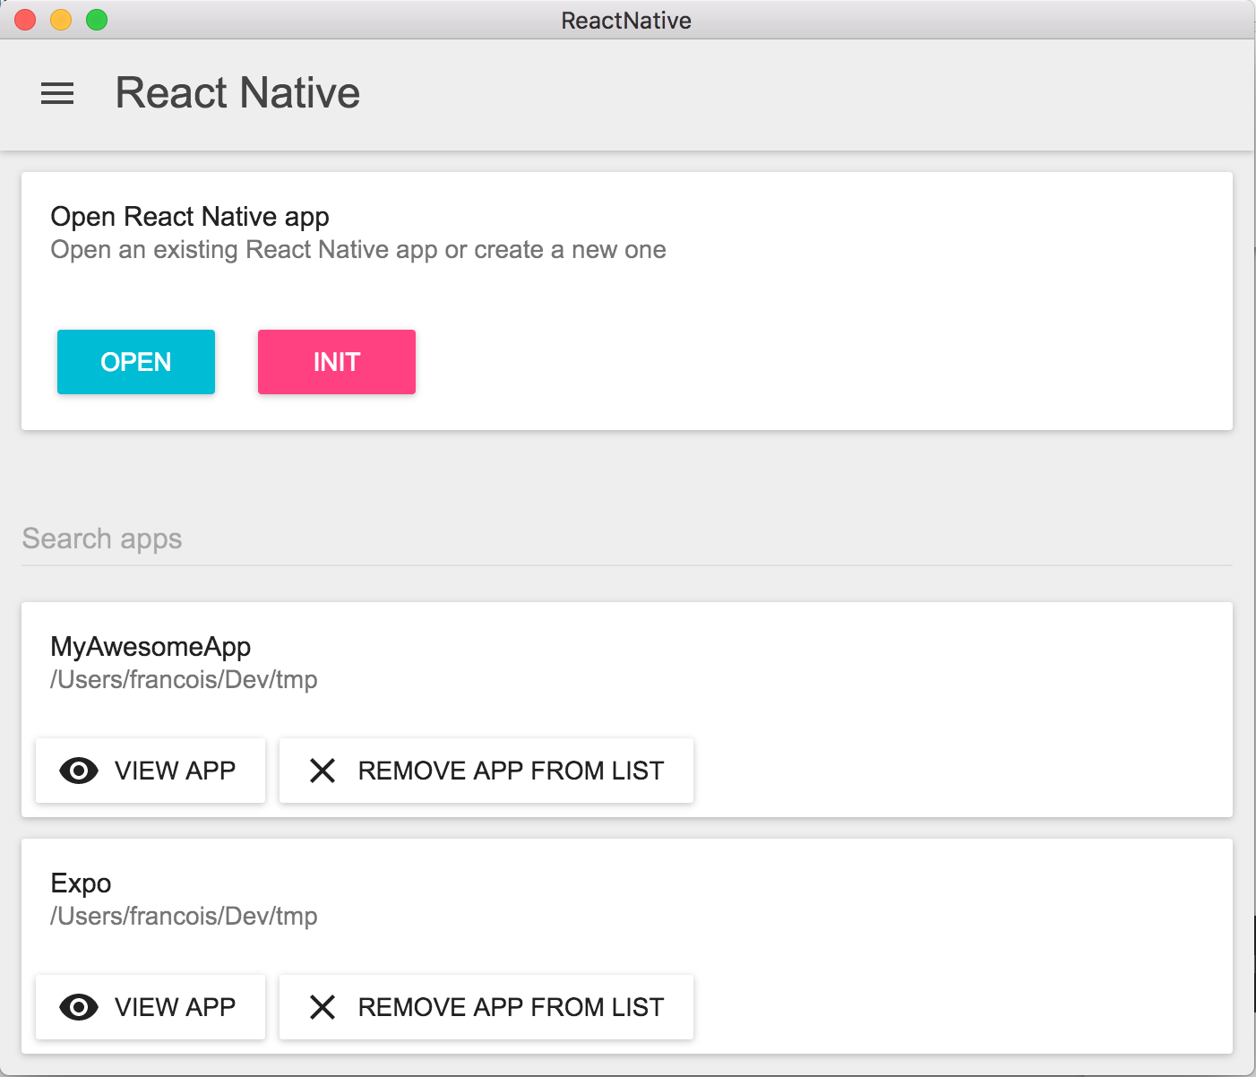Click the Expo path /Users/francois/Dev/tmp
This screenshot has width=1256, height=1077.
[x=184, y=917]
